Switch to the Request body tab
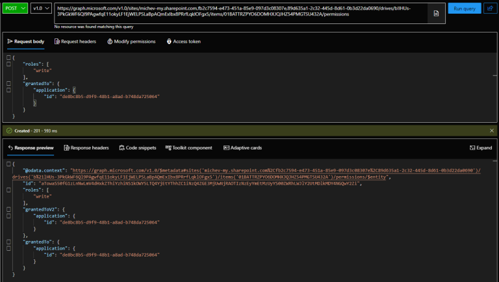This screenshot has width=499, height=282. coord(26,42)
